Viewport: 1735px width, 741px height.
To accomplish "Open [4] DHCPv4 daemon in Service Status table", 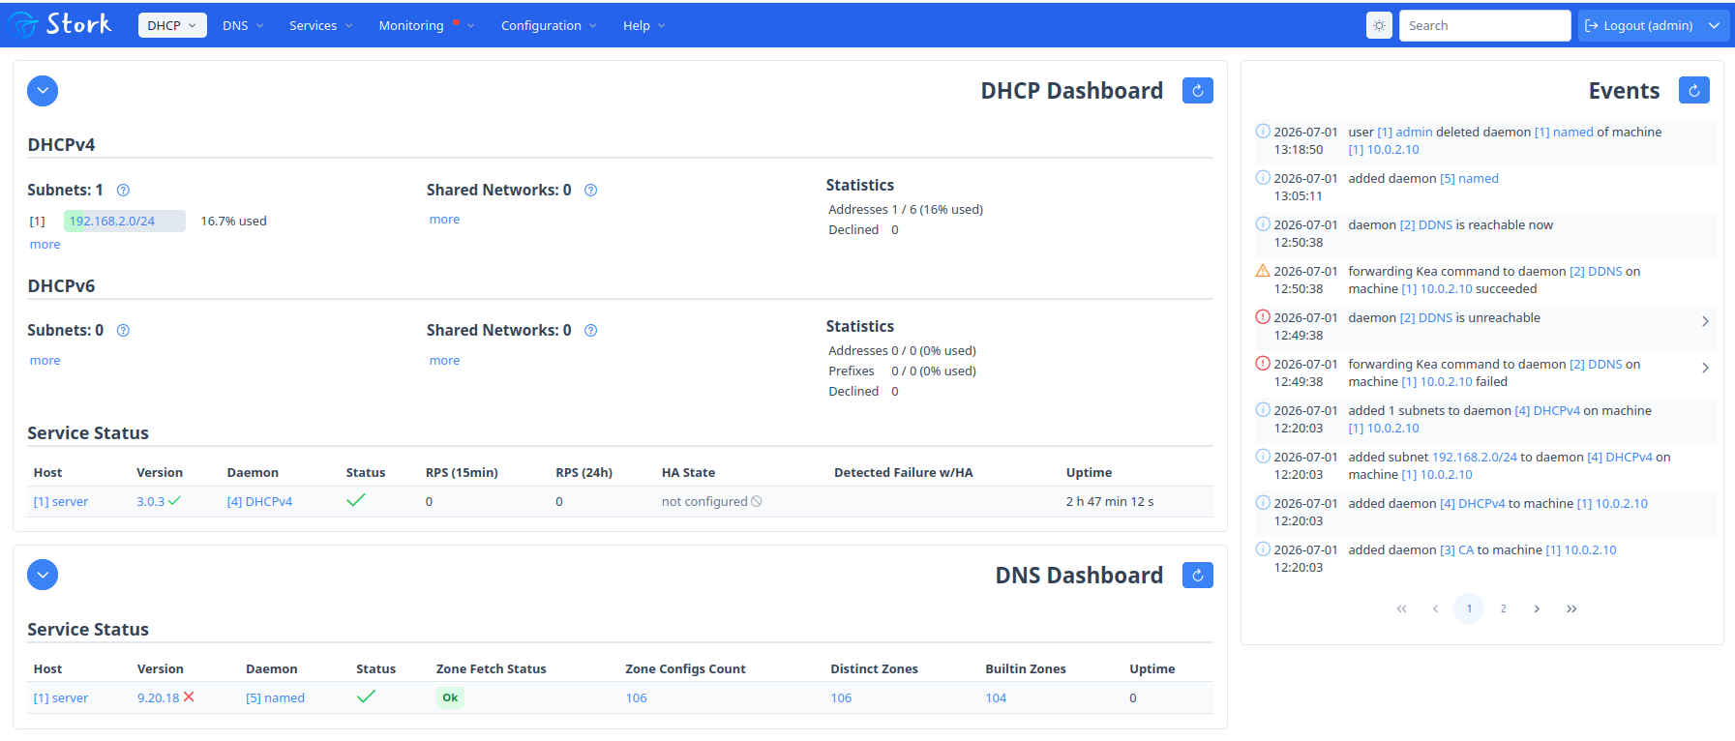I will click(x=259, y=502).
